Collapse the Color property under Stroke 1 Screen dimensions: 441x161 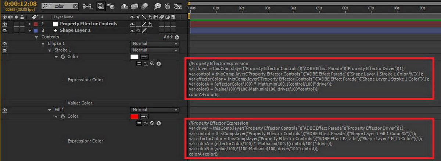coord(56,57)
